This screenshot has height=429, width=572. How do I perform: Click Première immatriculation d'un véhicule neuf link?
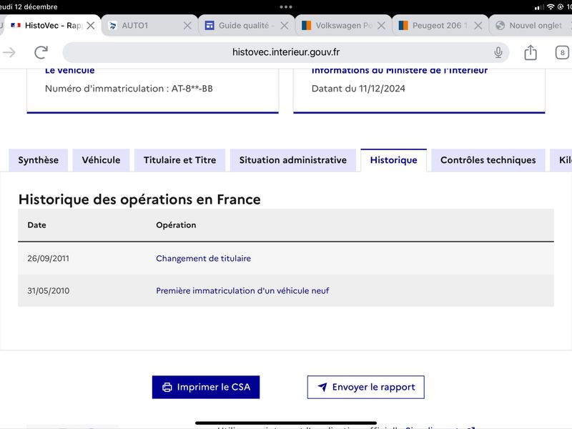pyautogui.click(x=242, y=291)
